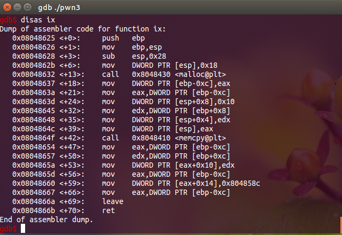342x235 pixels.
Task: Close the gdb ./pwn3 terminal window
Action: point(7,7)
